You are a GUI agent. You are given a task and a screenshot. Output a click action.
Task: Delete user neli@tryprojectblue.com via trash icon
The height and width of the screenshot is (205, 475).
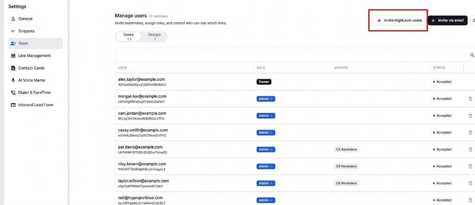pyautogui.click(x=470, y=200)
